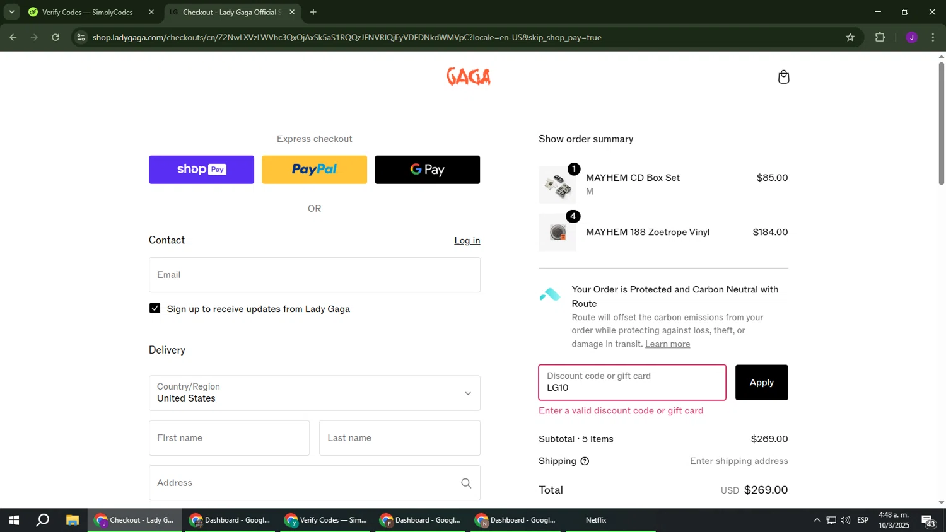This screenshot has width=946, height=532.
Task: Focus the Email input field
Action: (x=315, y=275)
